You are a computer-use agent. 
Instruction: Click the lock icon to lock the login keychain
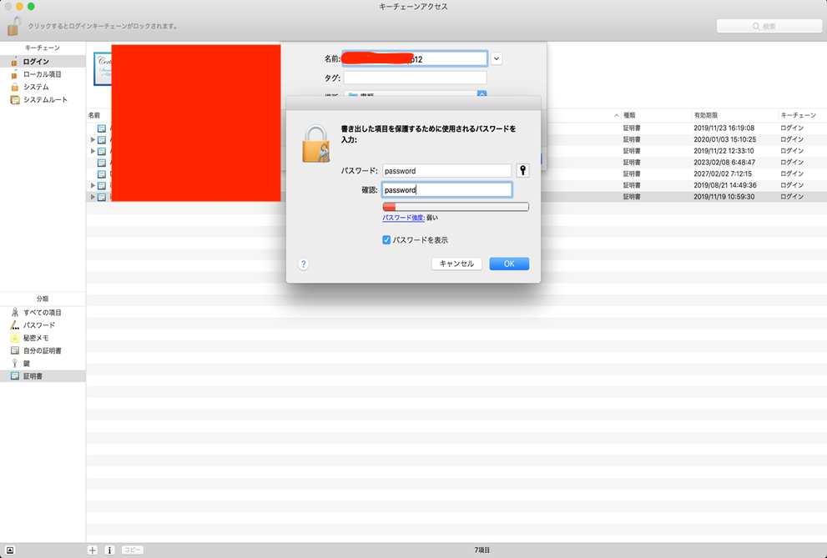(x=14, y=26)
